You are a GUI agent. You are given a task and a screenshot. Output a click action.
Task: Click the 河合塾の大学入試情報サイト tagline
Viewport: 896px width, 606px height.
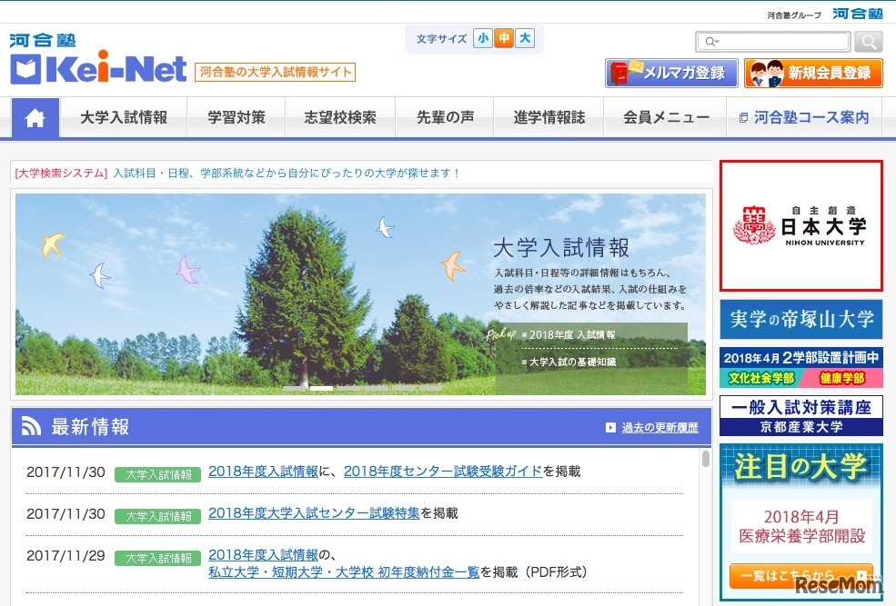(x=275, y=72)
